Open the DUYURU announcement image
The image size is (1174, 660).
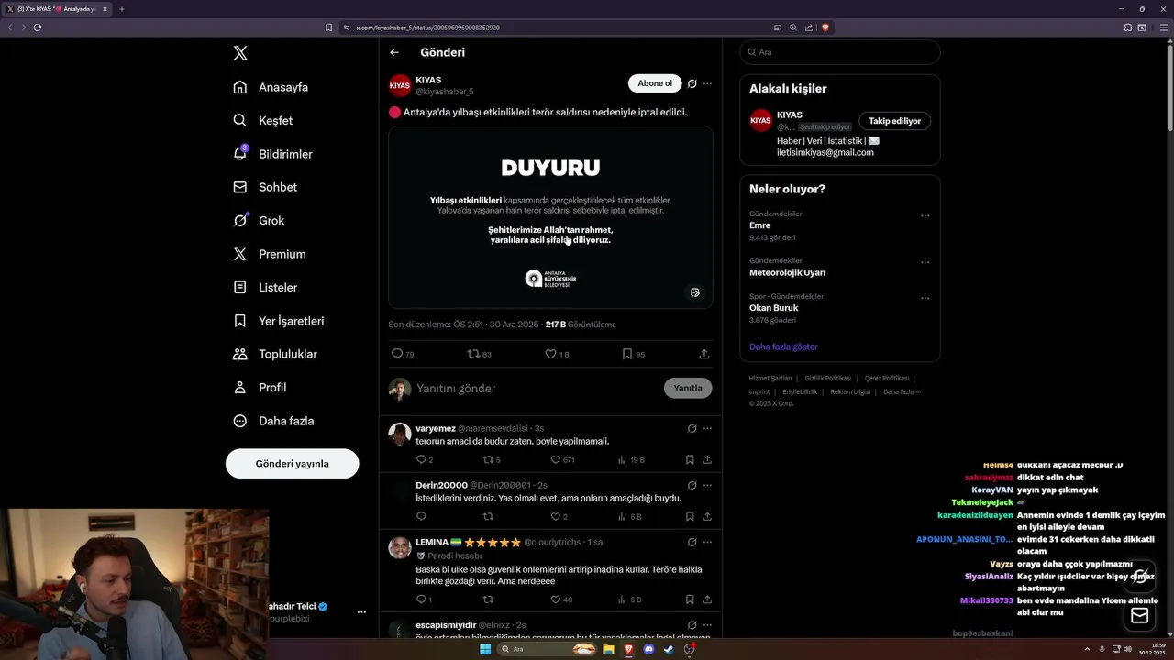coord(550,217)
